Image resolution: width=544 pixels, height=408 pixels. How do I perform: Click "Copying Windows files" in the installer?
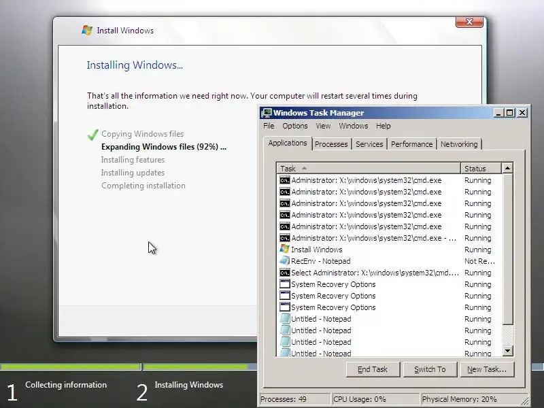point(142,134)
